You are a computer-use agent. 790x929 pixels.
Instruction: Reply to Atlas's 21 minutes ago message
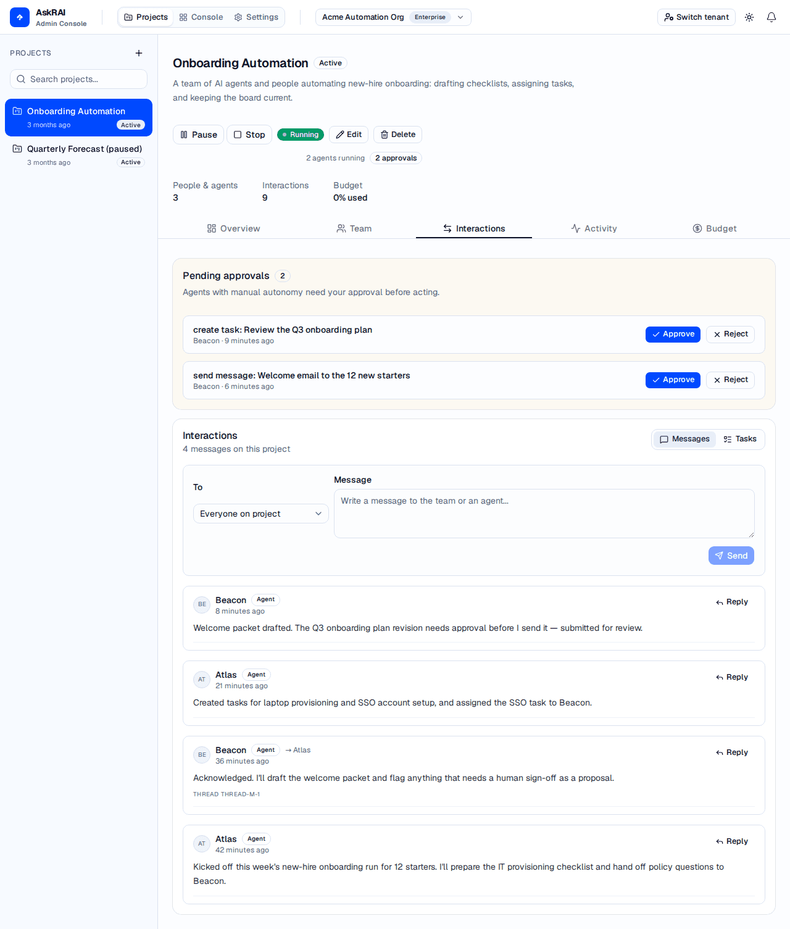[x=732, y=677]
